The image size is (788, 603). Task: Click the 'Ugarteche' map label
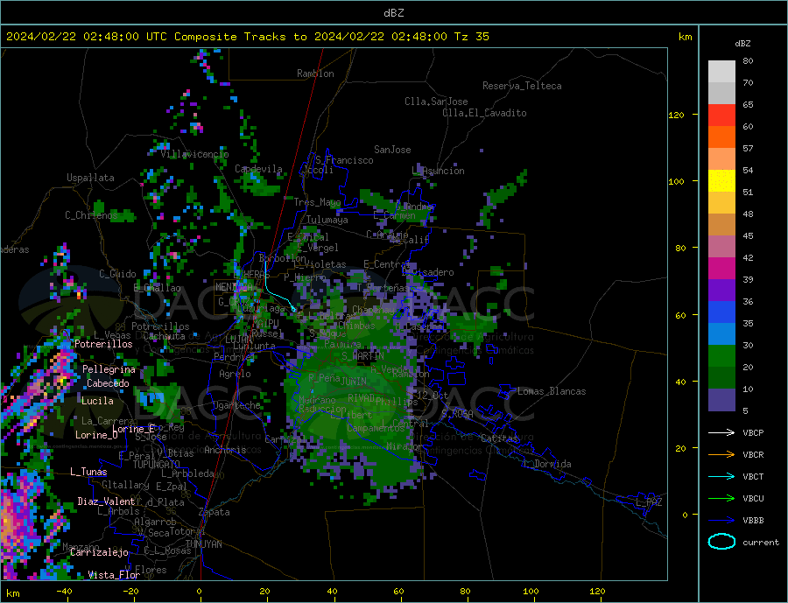tap(237, 405)
